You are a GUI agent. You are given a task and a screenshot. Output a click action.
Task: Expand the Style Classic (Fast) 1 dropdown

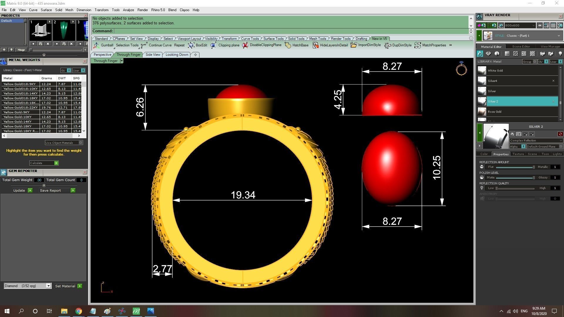(558, 36)
